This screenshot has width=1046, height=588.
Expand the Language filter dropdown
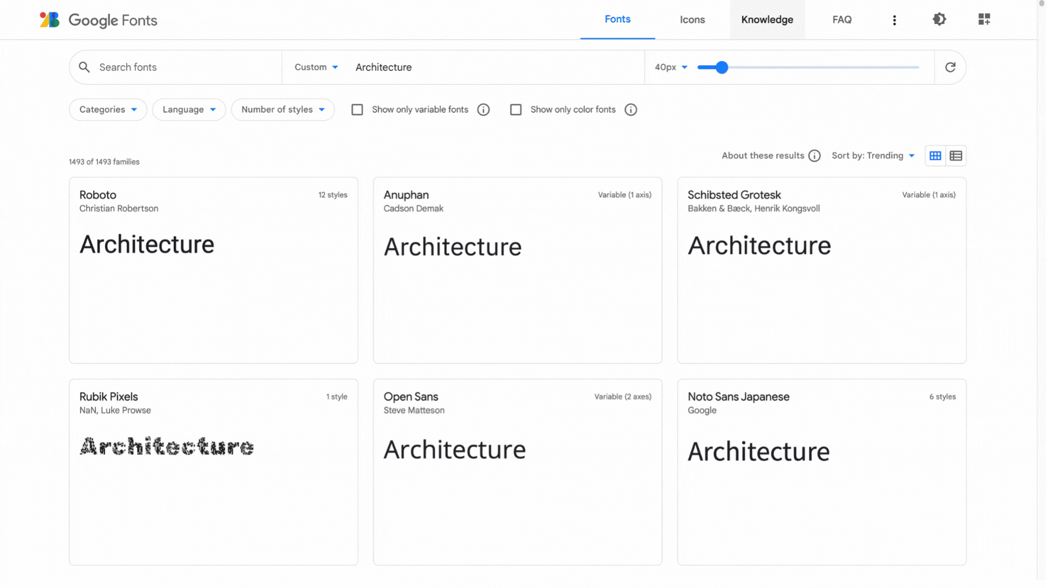pos(189,110)
